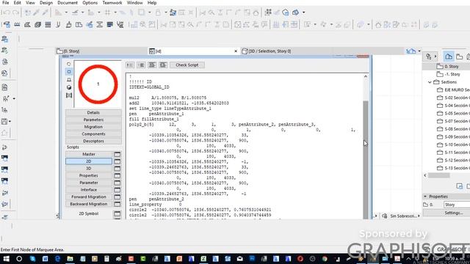The height and width of the screenshot is (264, 470).
Task: Open the Properties script
Action: pos(89,176)
